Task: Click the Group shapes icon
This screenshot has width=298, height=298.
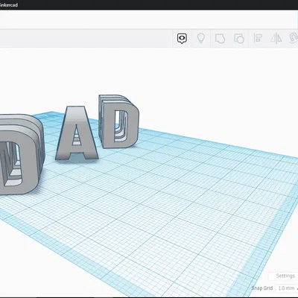Action: [x=220, y=39]
